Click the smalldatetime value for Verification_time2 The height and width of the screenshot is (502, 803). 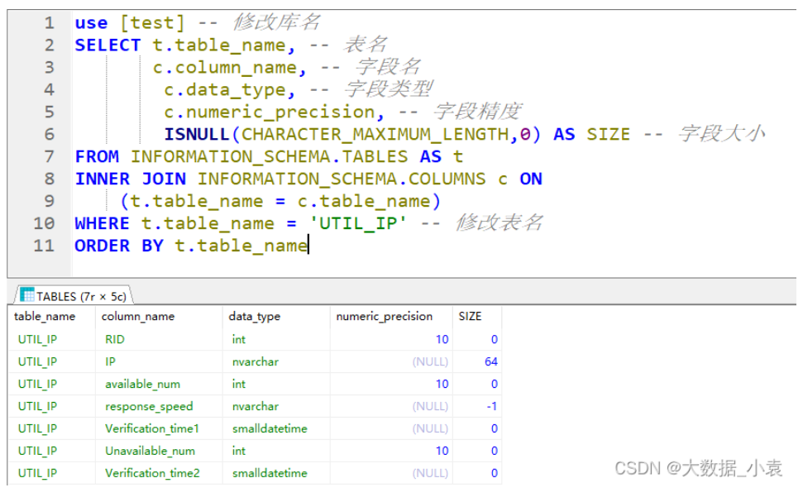(271, 473)
